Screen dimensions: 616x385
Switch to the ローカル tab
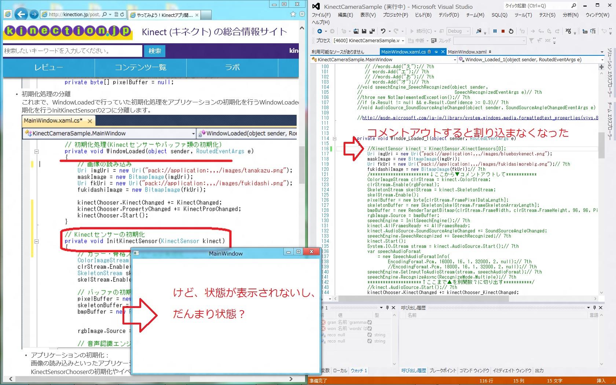(340, 371)
